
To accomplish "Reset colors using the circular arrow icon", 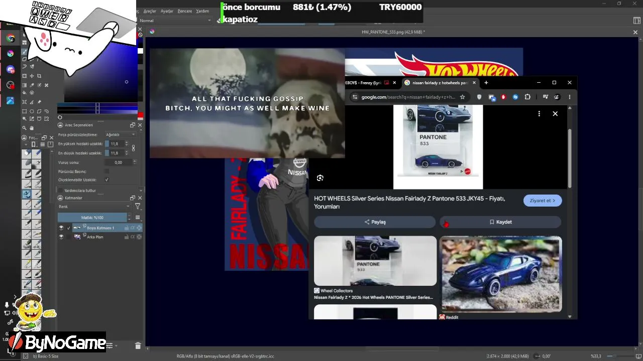I will (60, 117).
